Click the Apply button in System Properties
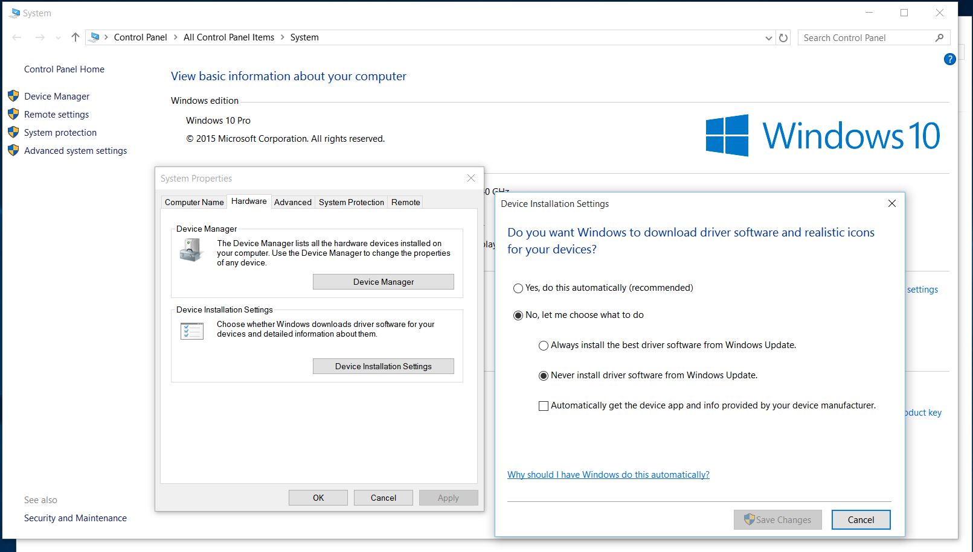 click(449, 498)
